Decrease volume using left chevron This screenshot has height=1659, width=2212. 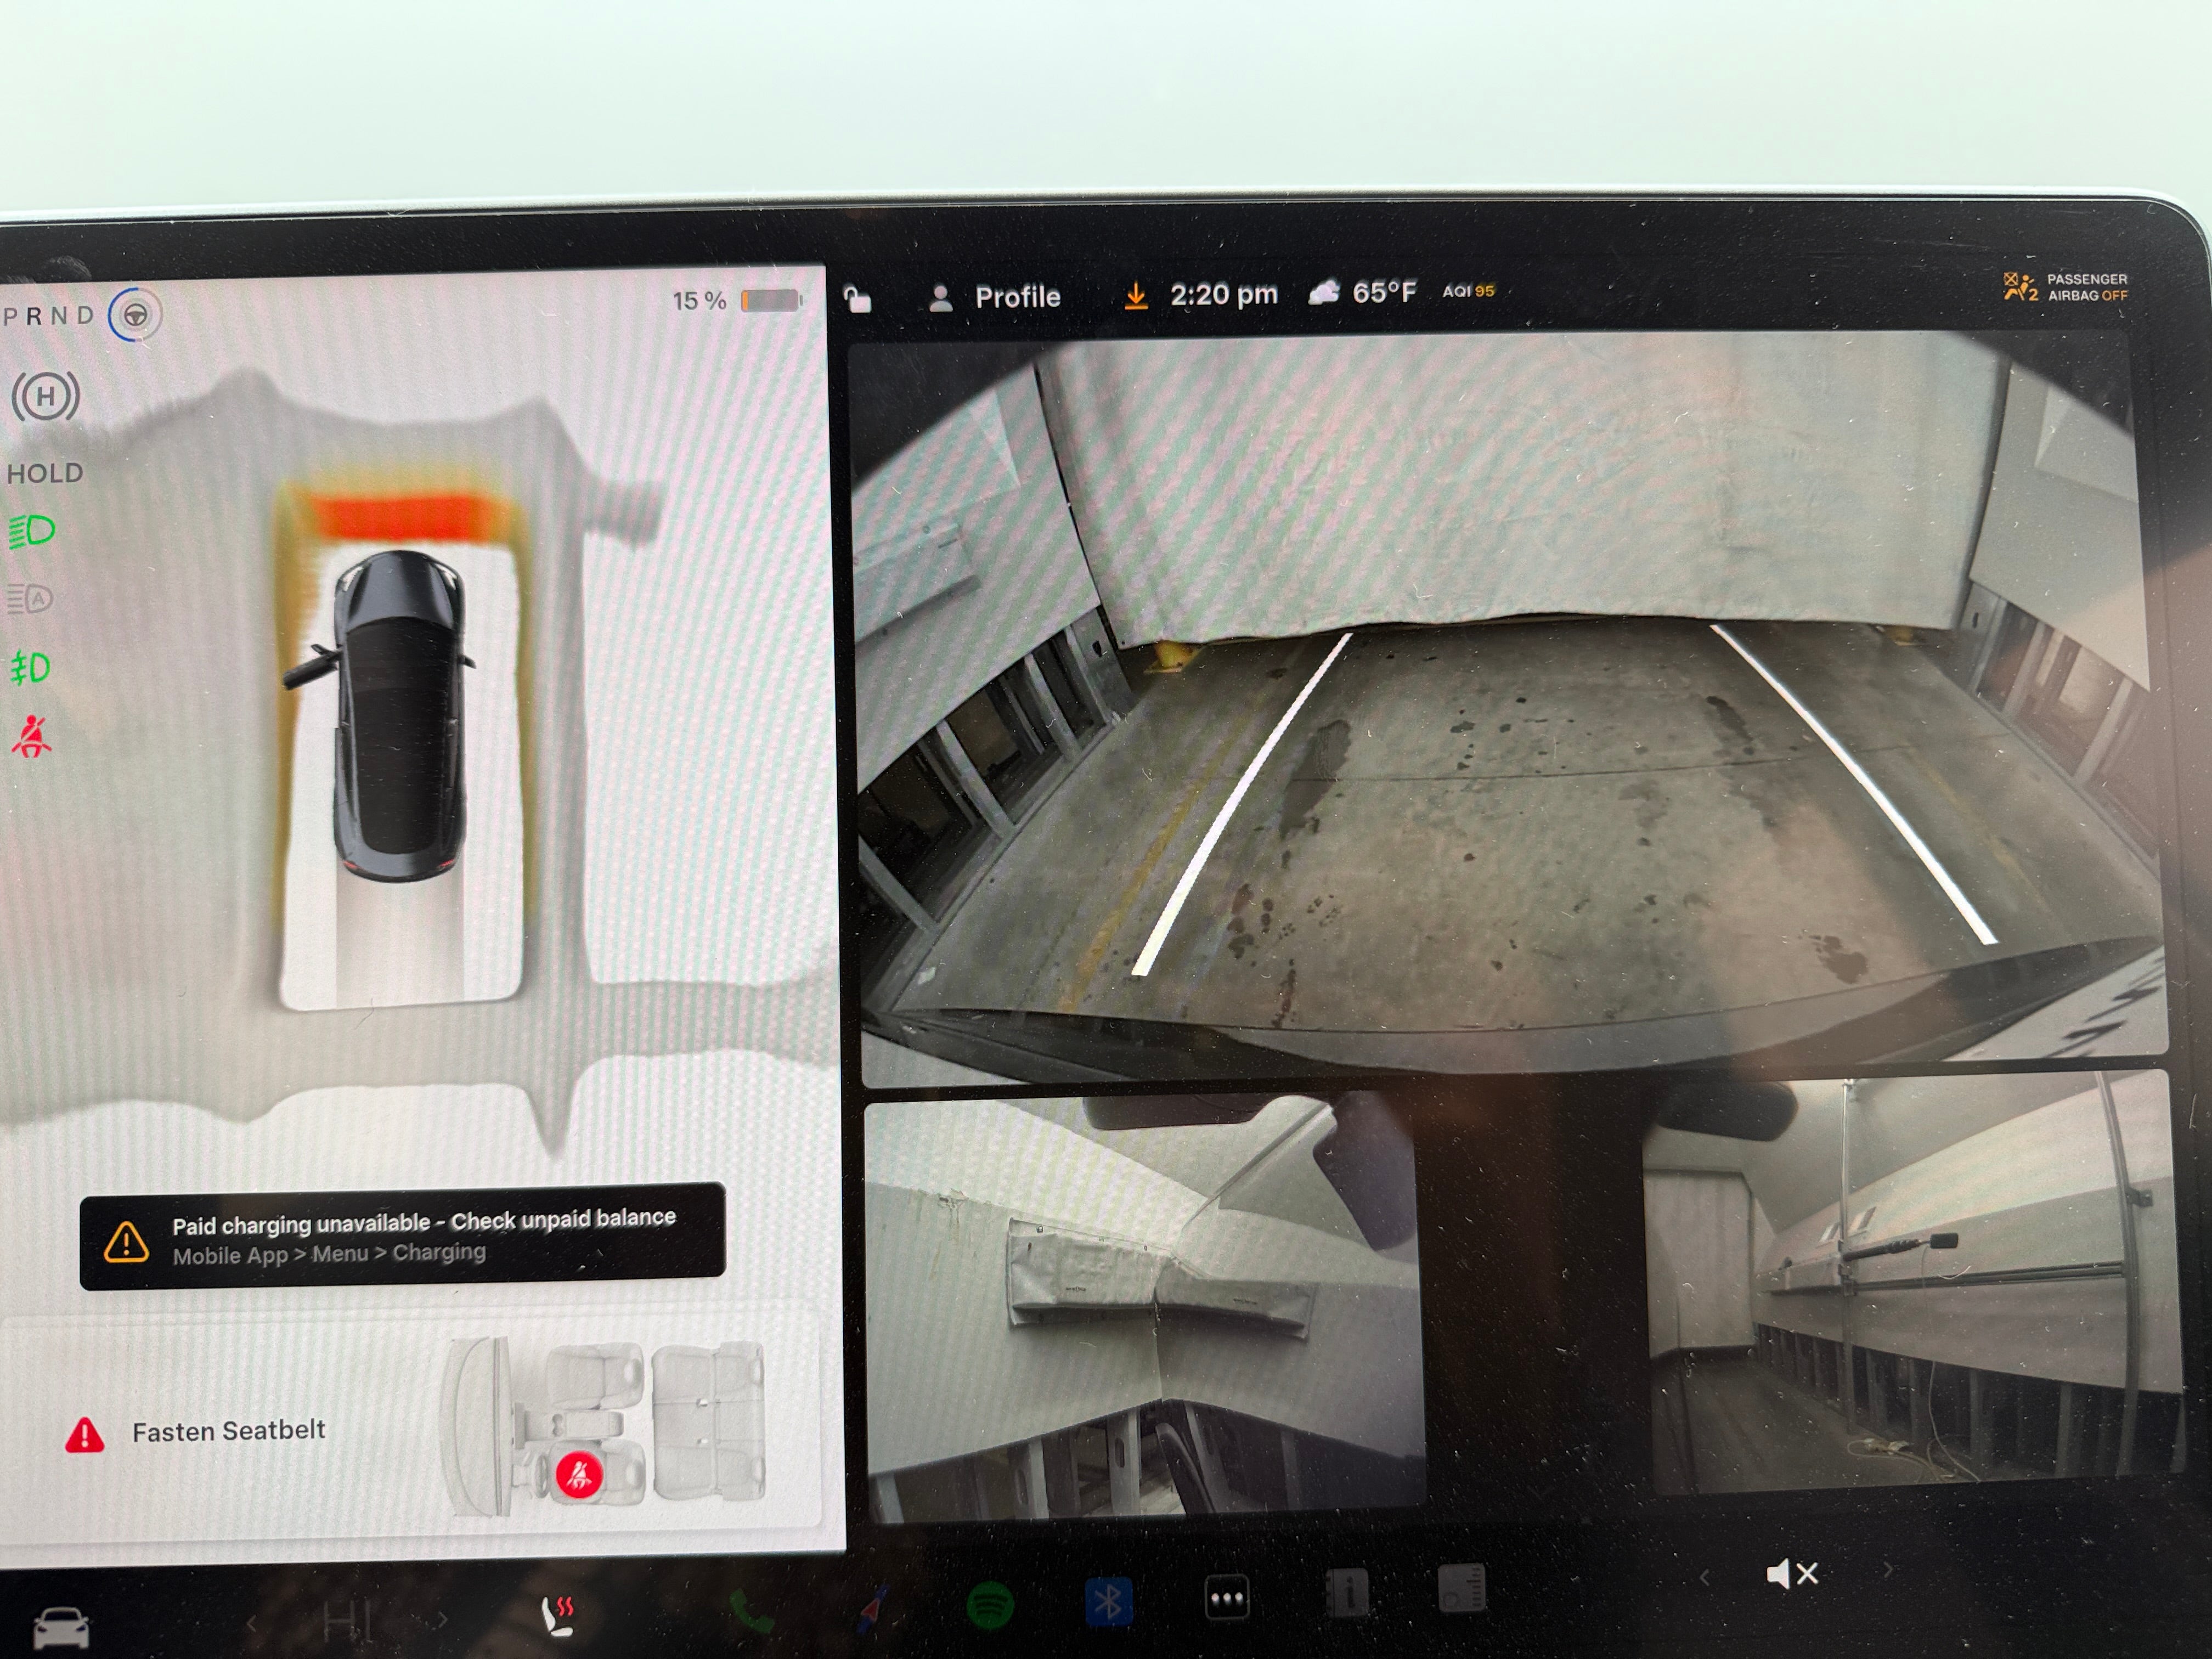[1704, 1578]
